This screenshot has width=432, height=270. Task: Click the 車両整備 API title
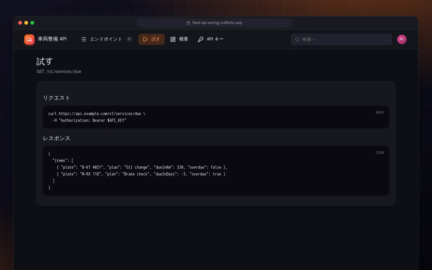(x=52, y=39)
